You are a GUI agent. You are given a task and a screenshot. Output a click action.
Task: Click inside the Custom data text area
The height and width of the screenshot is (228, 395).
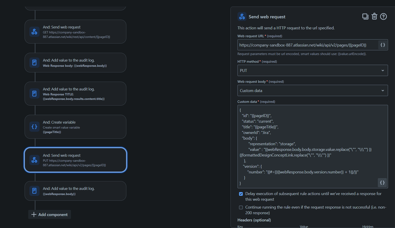tap(313, 147)
